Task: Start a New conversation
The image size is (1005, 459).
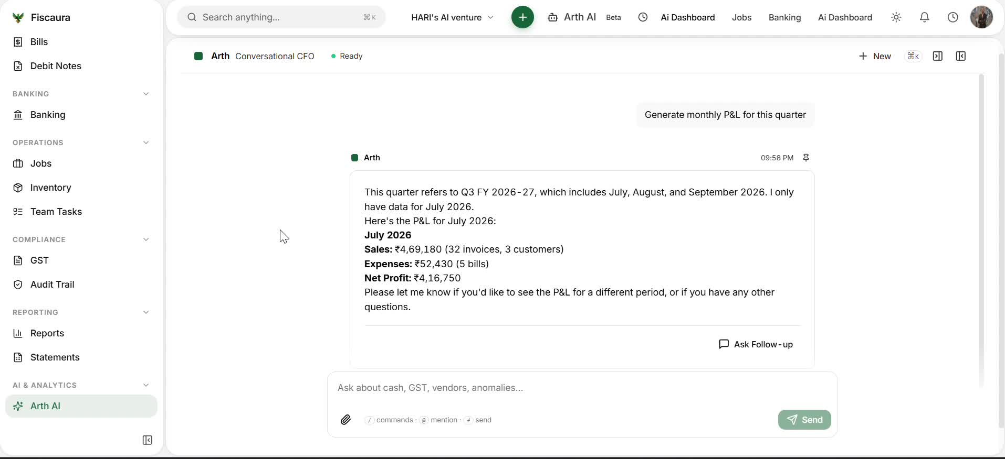Action: [x=875, y=56]
